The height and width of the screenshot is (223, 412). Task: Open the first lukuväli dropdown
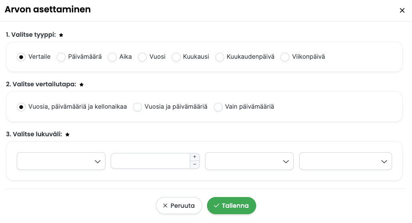[x=61, y=161]
